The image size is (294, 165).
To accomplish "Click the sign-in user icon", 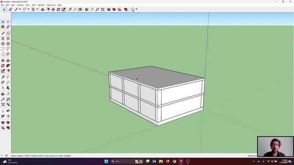I will click(133, 9).
